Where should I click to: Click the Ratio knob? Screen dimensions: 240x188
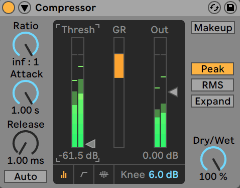26,45
